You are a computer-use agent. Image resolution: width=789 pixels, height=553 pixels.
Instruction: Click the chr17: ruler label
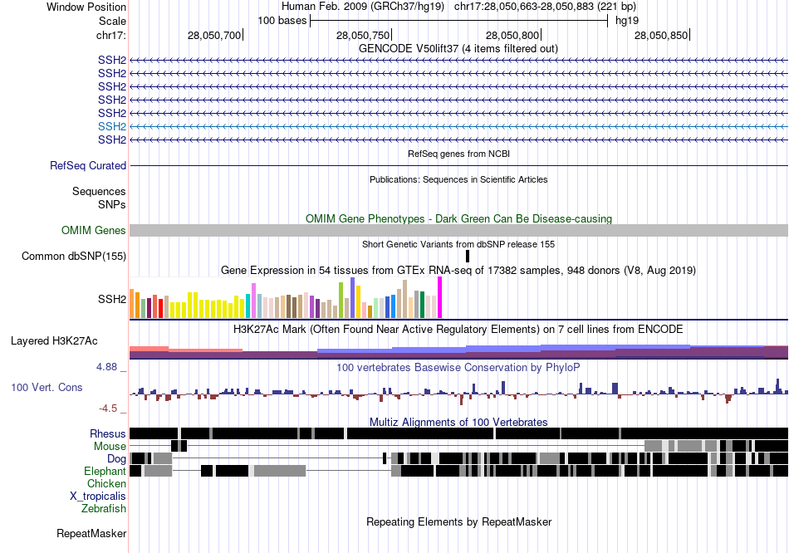click(x=110, y=35)
